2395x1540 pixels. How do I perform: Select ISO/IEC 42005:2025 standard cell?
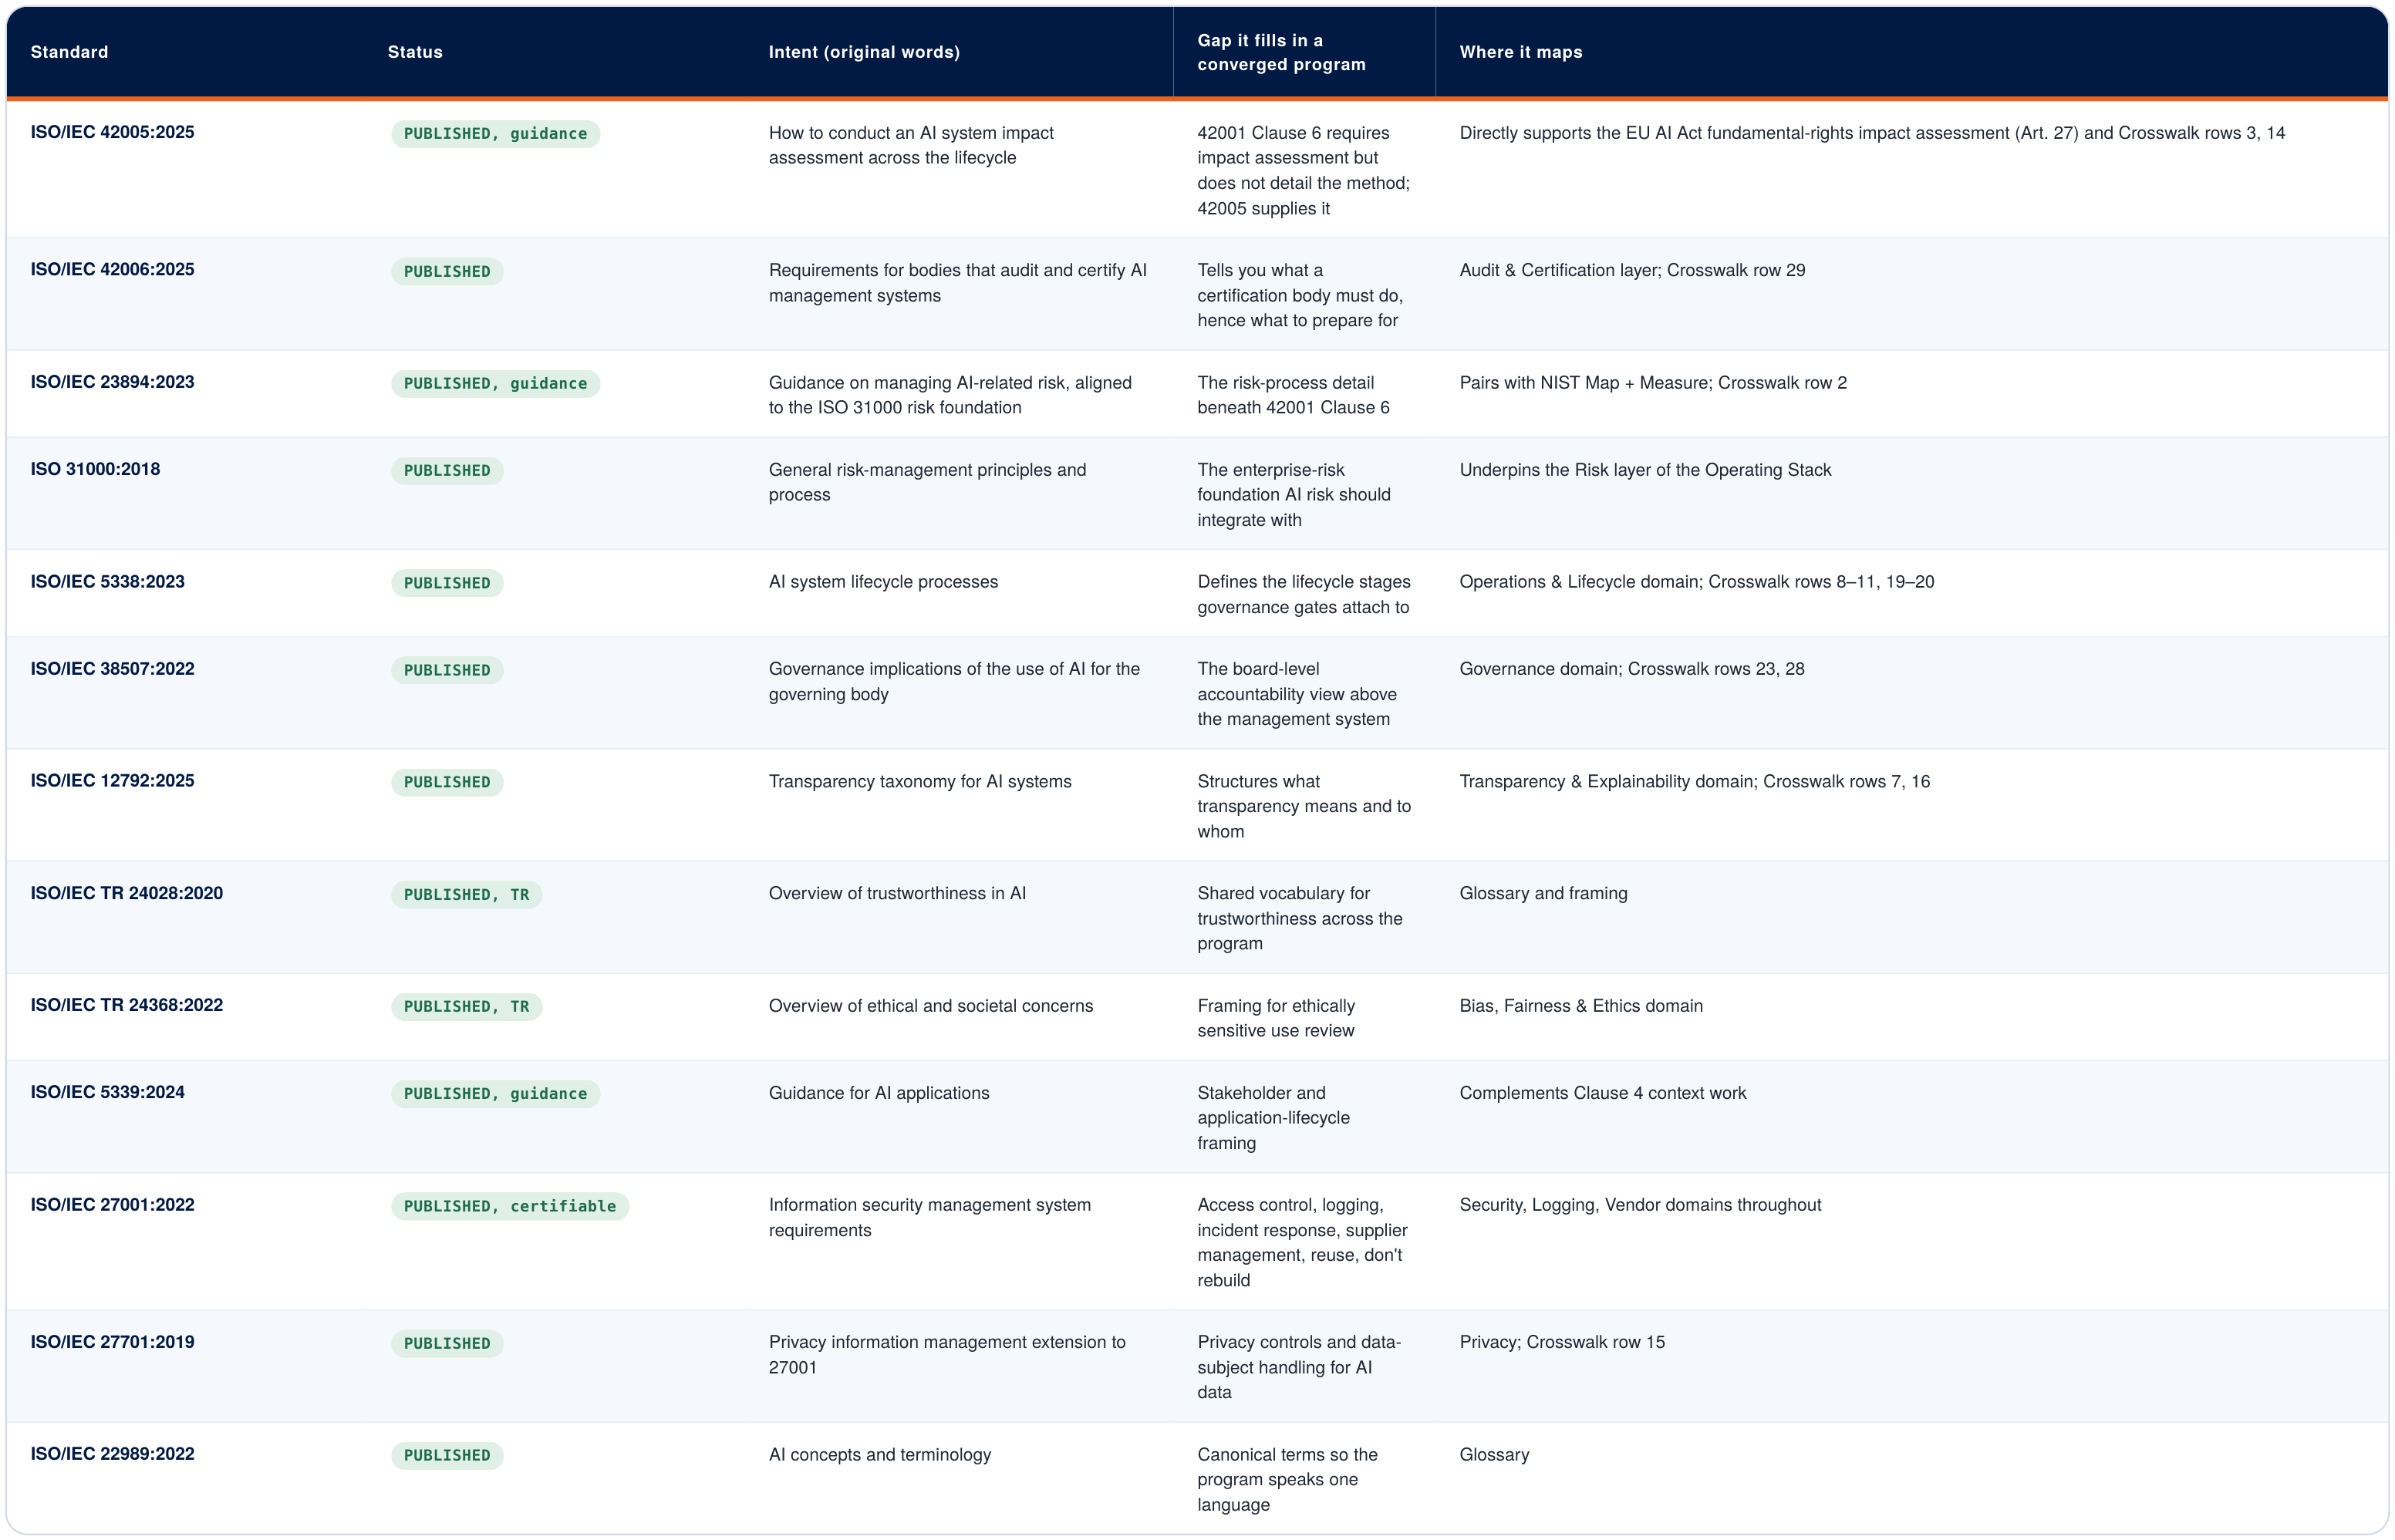tap(112, 132)
